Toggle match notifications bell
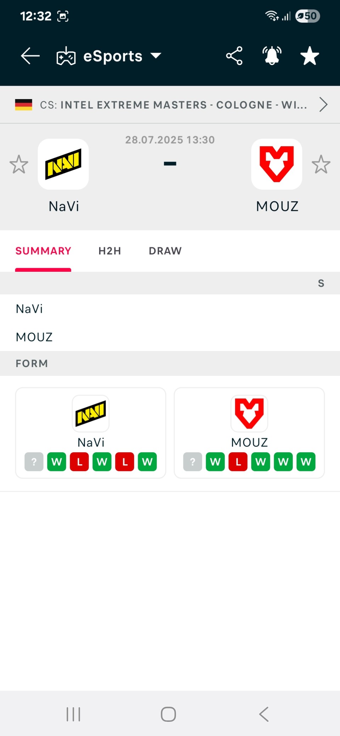Viewport: 340px width, 736px height. (x=272, y=56)
